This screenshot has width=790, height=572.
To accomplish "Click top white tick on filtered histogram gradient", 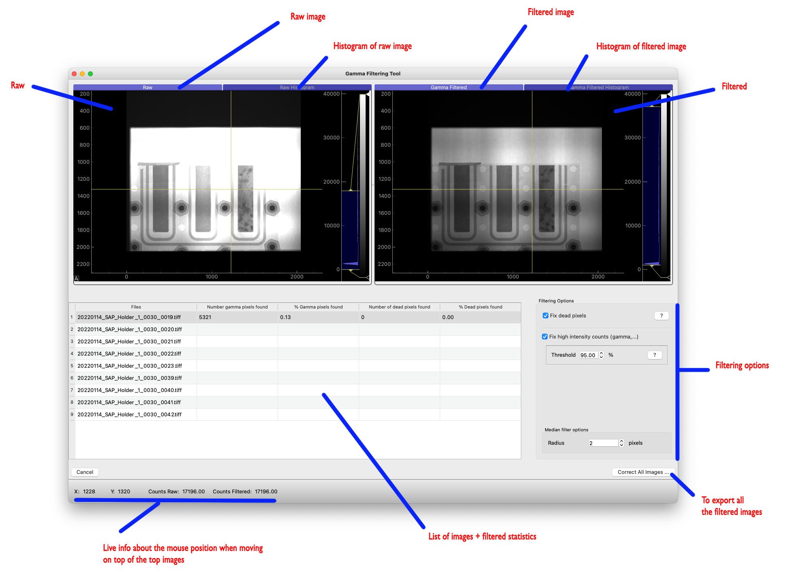I will click(x=669, y=94).
